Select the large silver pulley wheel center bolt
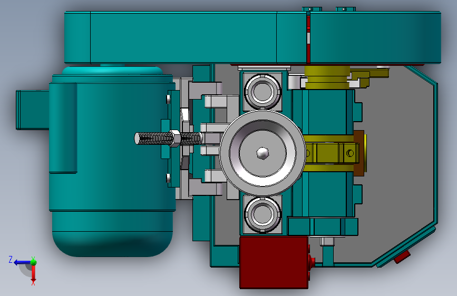Viewport: 457px width, 296px height. pyautogui.click(x=262, y=153)
